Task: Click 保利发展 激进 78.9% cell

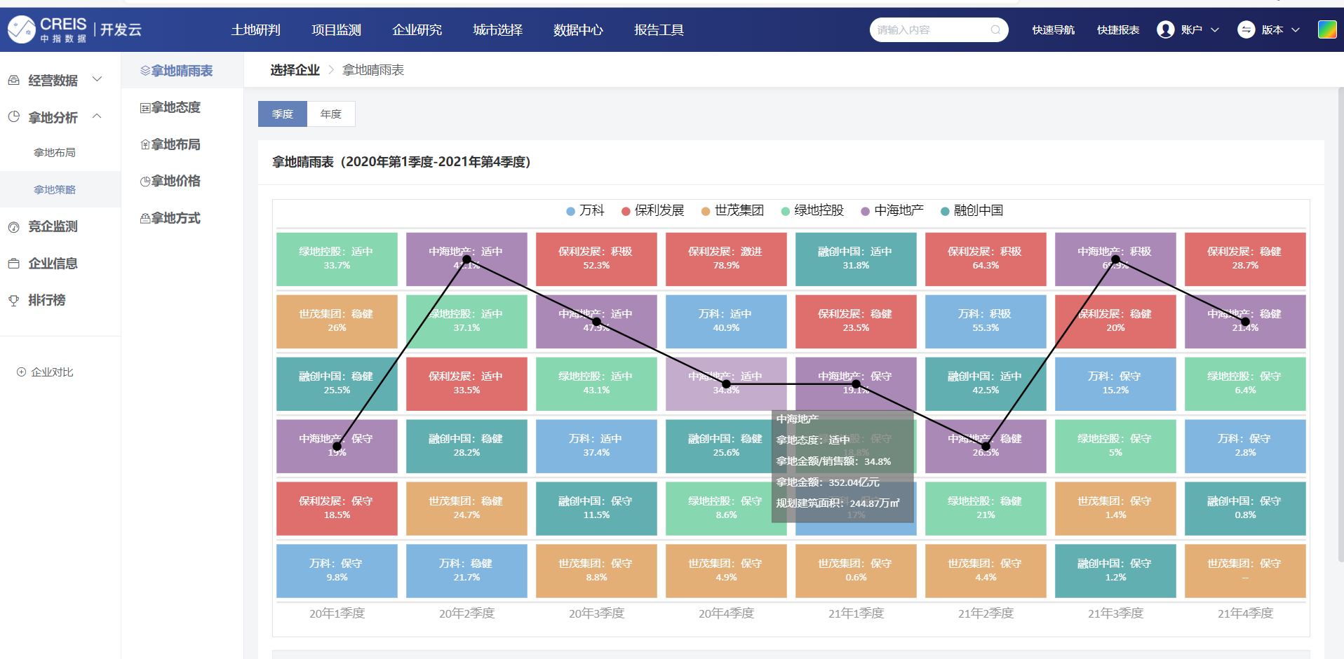Action: [726, 259]
